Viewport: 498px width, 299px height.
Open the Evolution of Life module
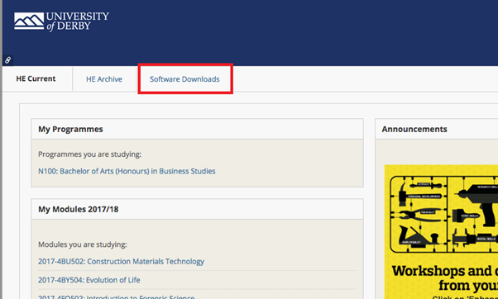click(89, 280)
